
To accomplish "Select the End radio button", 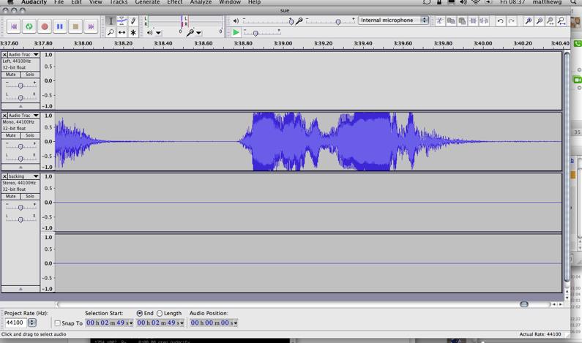I will point(139,314).
